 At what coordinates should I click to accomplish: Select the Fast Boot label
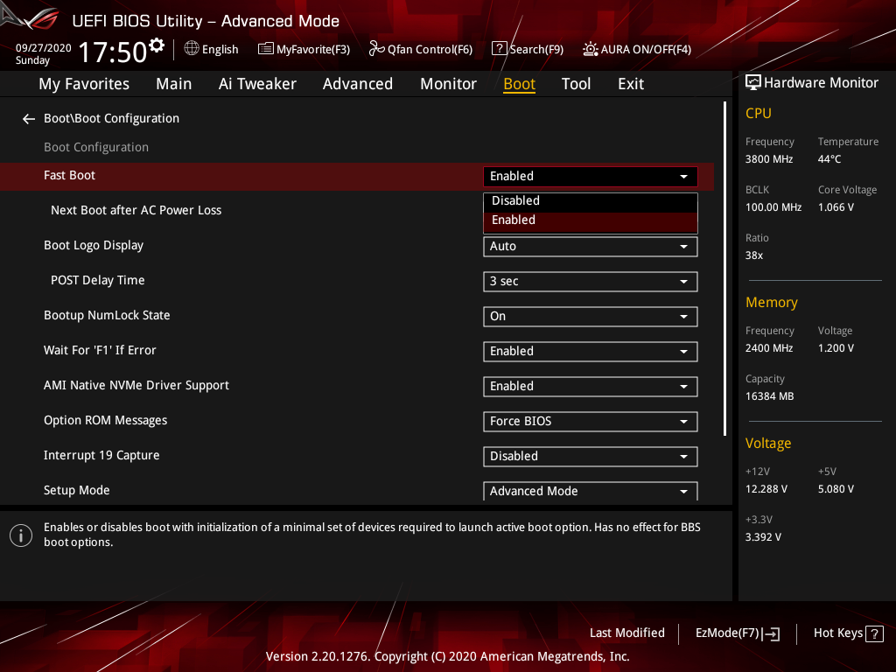pos(70,175)
